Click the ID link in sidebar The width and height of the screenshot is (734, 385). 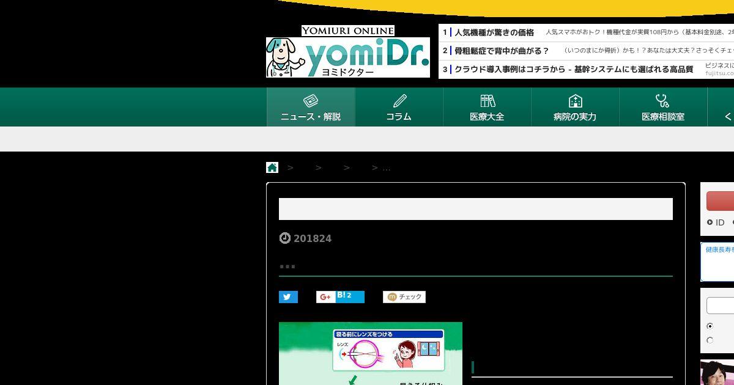tap(716, 222)
